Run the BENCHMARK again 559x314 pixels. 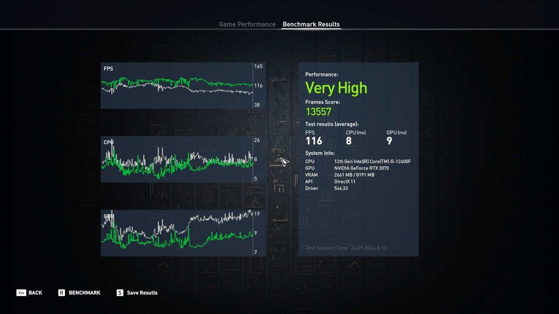(84, 293)
